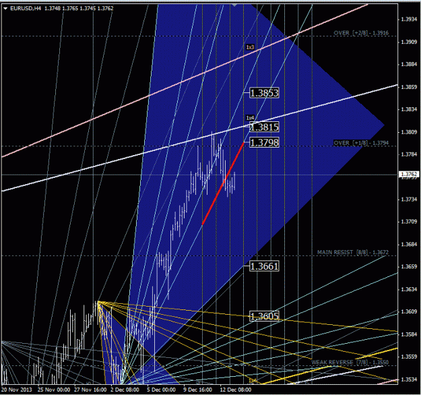Click the 20 Nov 2013 date on time axis
The width and height of the screenshot is (421, 395).
coord(16,390)
